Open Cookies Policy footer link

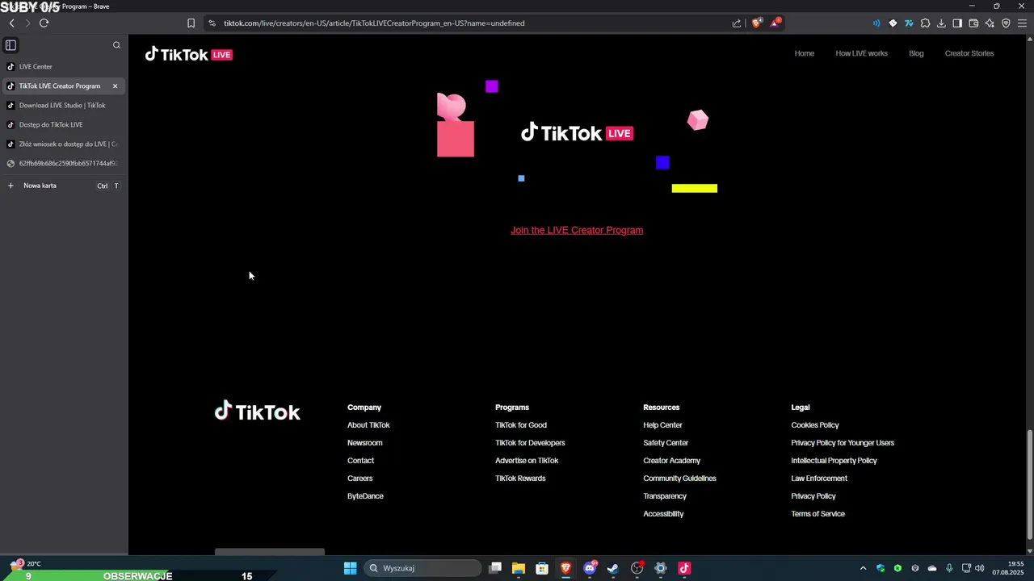[x=815, y=425]
